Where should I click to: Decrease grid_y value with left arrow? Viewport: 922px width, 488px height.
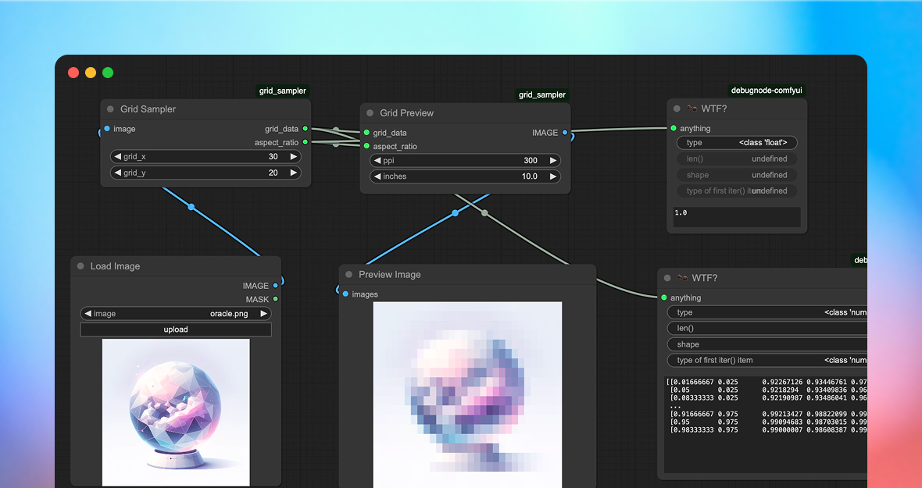(117, 173)
